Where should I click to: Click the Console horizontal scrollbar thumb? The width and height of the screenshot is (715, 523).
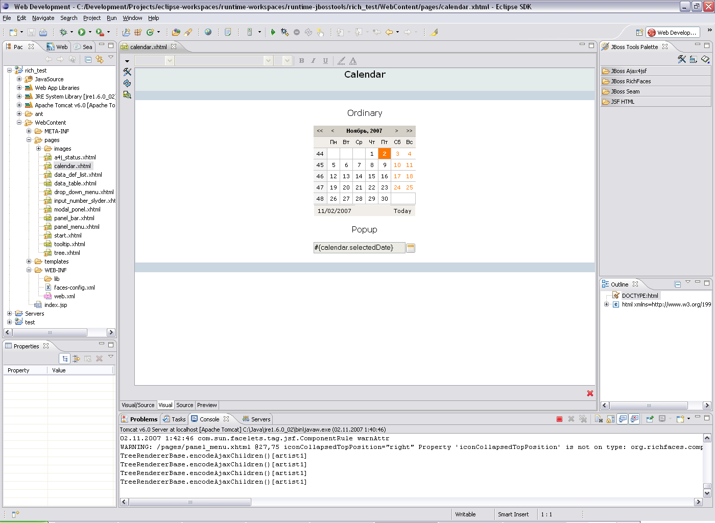[190, 502]
